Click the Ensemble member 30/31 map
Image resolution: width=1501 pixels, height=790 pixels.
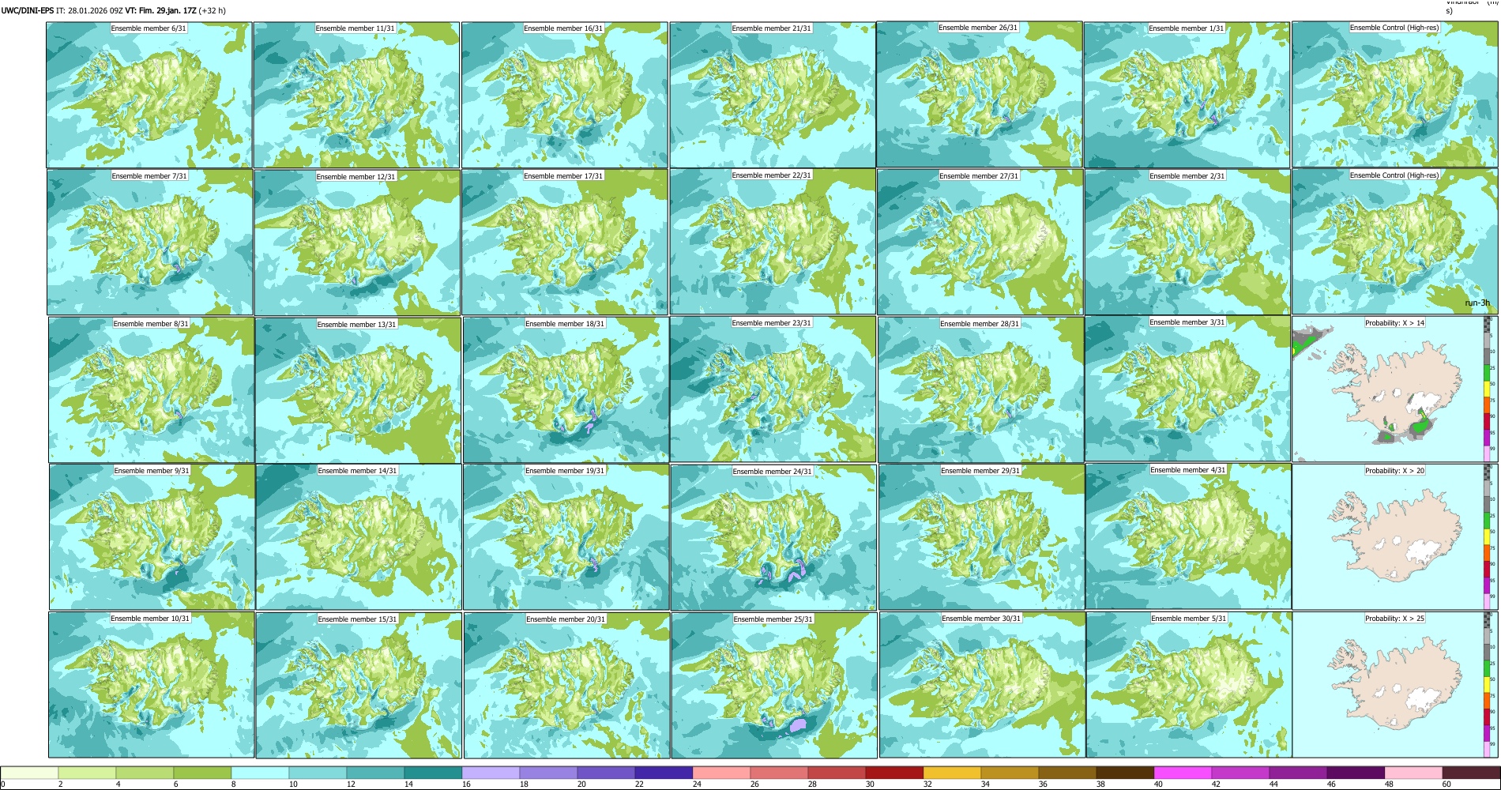(x=982, y=684)
